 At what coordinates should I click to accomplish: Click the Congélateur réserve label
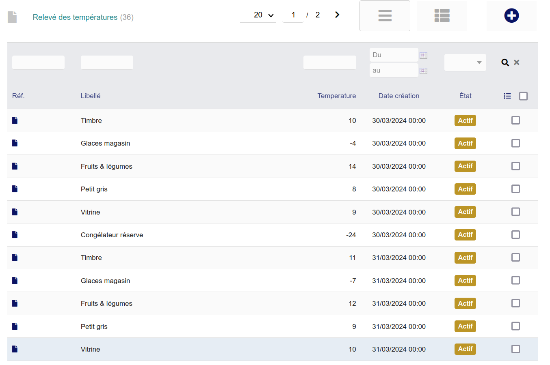coord(112,235)
